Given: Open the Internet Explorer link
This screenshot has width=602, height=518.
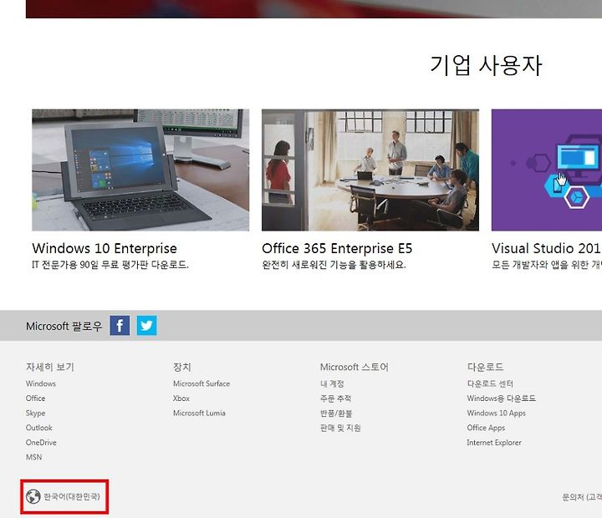Looking at the screenshot, I should [494, 443].
